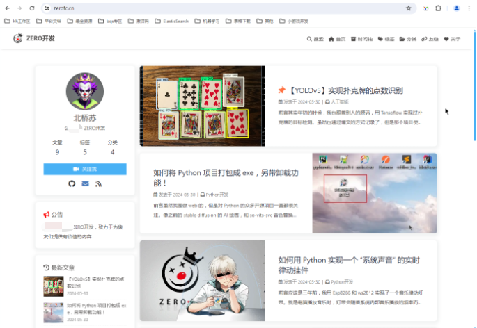Open exe packaging entry in 最新文章 list
Screen dimensions: 477x328
[x=96, y=309]
